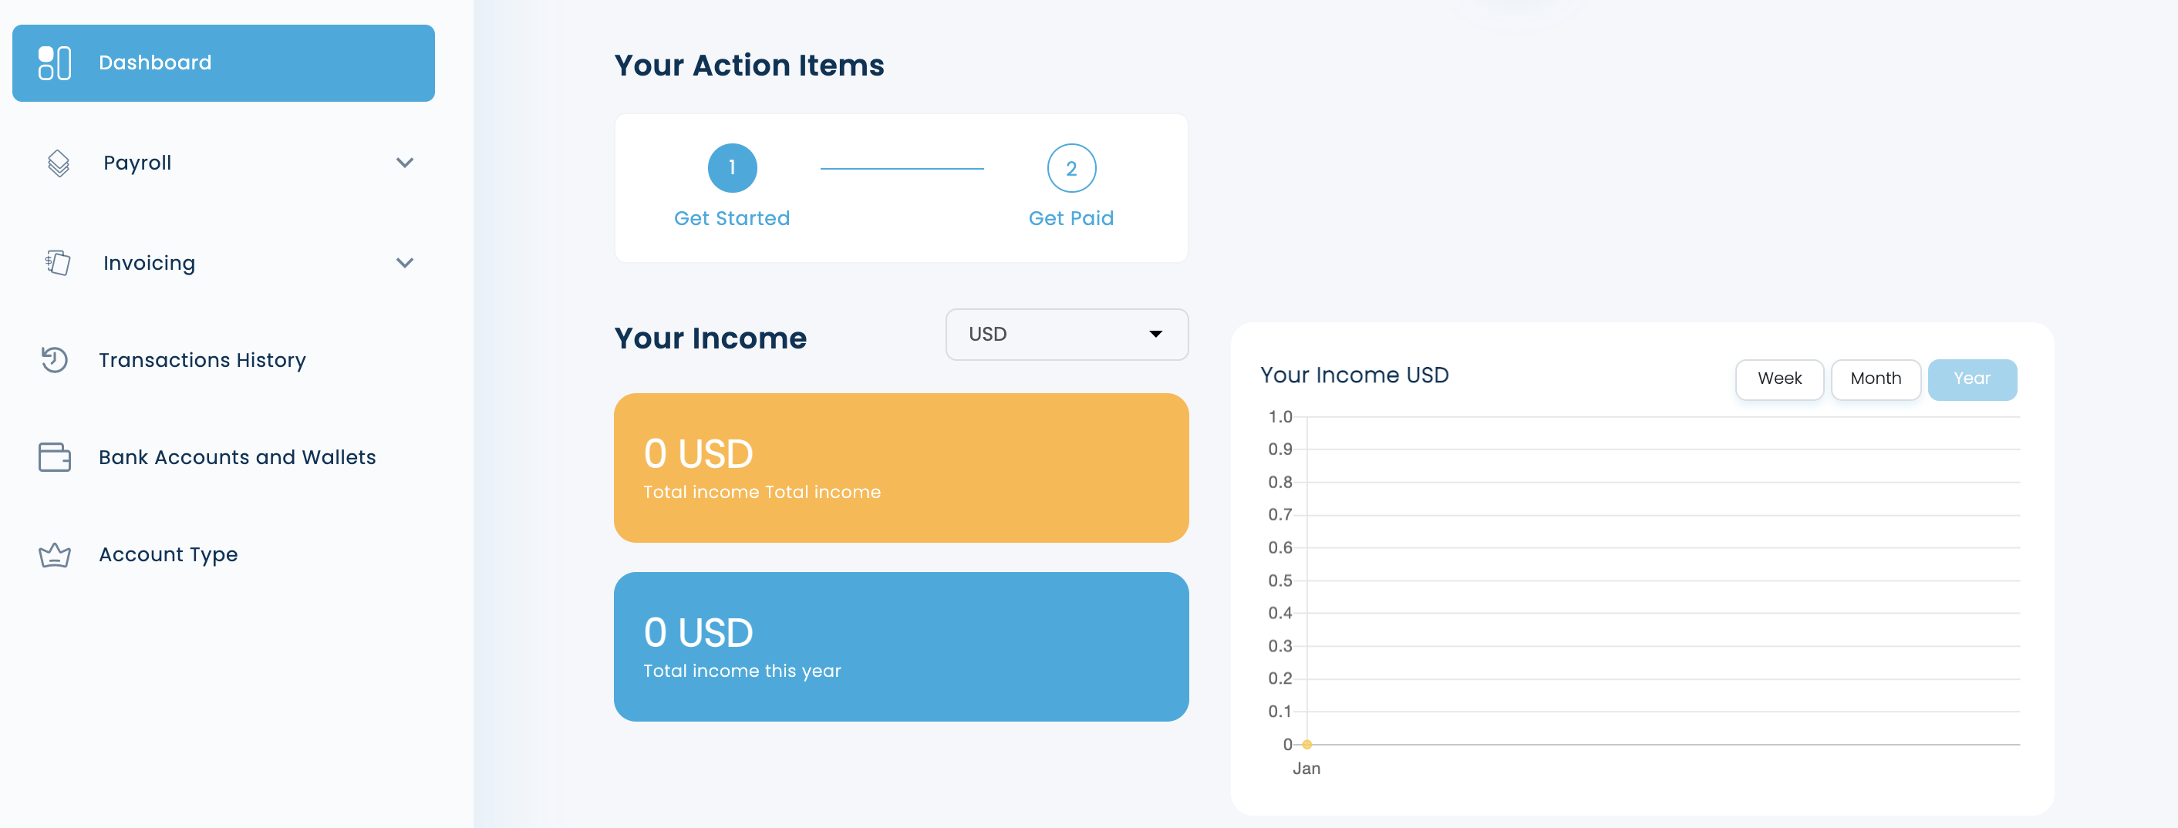The height and width of the screenshot is (828, 2178).
Task: Click the Bank Accounts wallet icon
Action: 55,457
